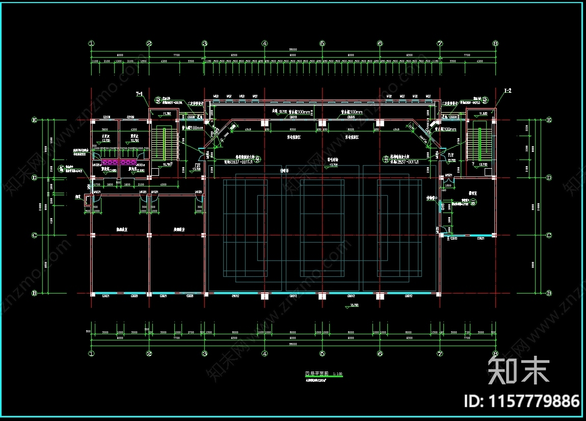
Task: Click axis bubble 8 in the top grid row
Action: click(x=496, y=43)
